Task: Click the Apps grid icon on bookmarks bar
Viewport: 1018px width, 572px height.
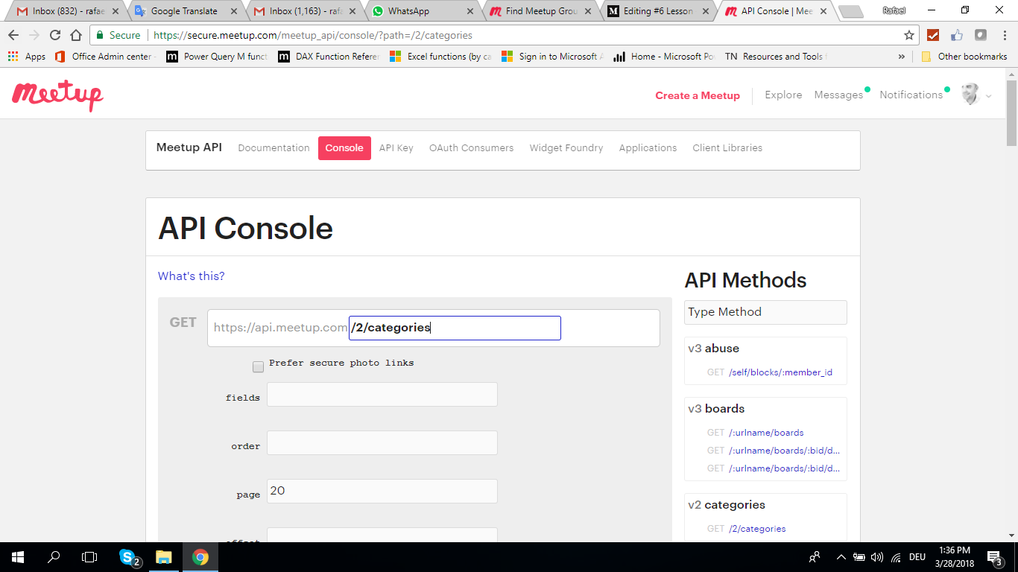Action: (12, 56)
